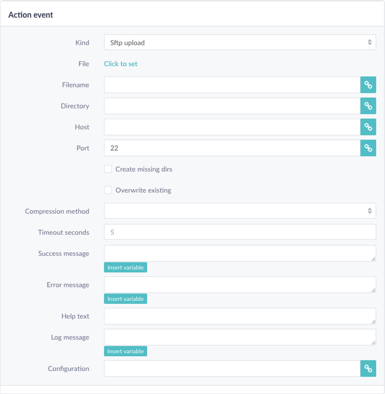Expand the Compression method dropdown

[x=240, y=211]
